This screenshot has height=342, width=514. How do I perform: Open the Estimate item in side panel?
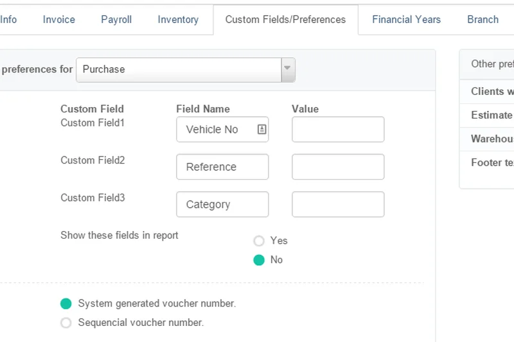point(492,115)
